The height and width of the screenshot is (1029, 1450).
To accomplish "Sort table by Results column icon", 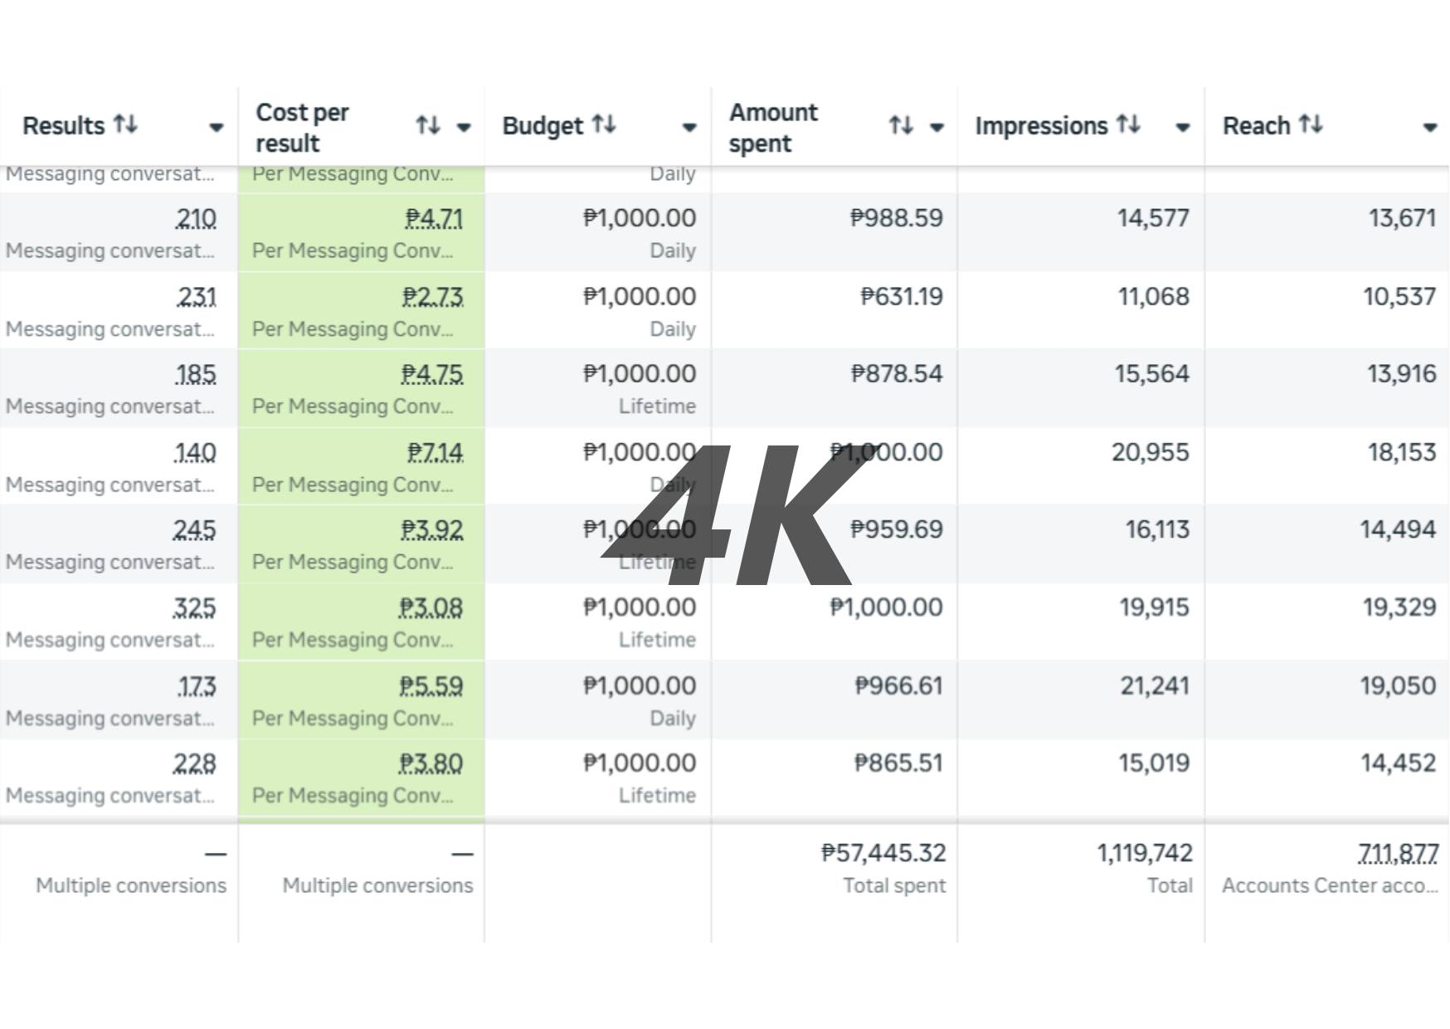I will point(125,125).
